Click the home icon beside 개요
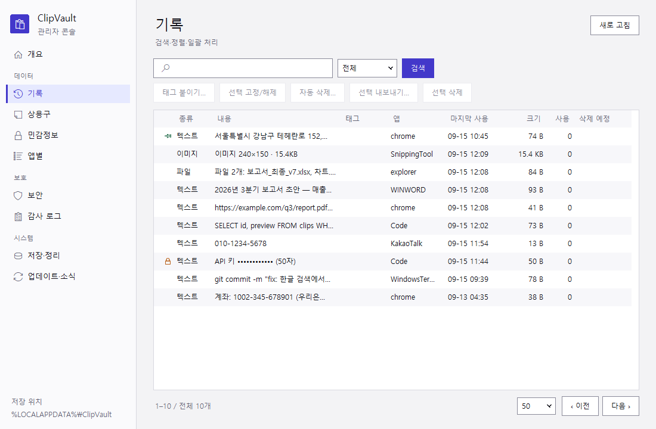Image resolution: width=656 pixels, height=429 pixels. [x=18, y=54]
